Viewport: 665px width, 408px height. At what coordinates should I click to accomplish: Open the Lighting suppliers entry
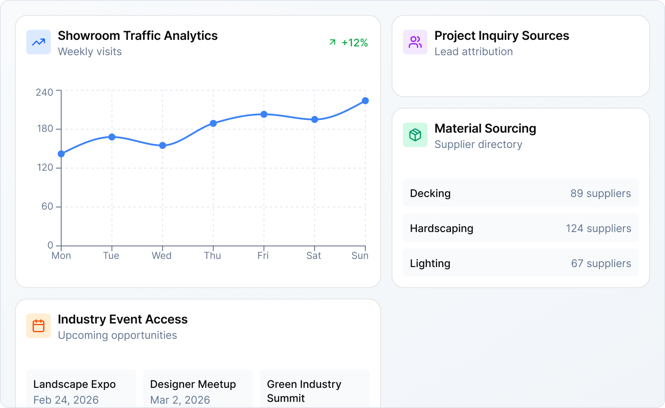520,263
